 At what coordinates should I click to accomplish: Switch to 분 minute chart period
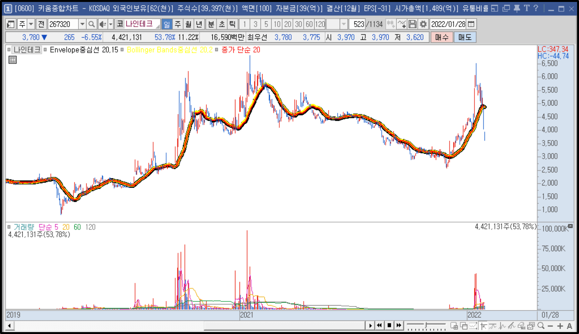[x=211, y=24]
